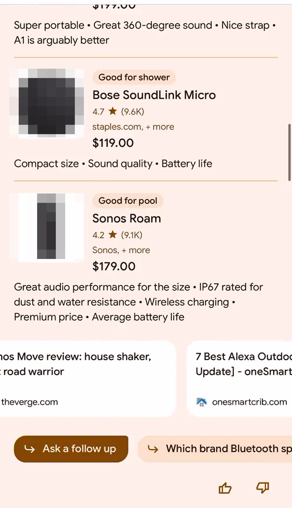Viewport: 292px width, 508px height.
Task: Open the Bose SoundLink Micro product title
Action: [154, 95]
